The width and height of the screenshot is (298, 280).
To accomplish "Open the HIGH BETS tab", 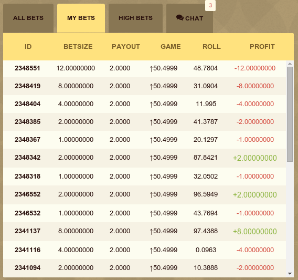I will pos(135,18).
